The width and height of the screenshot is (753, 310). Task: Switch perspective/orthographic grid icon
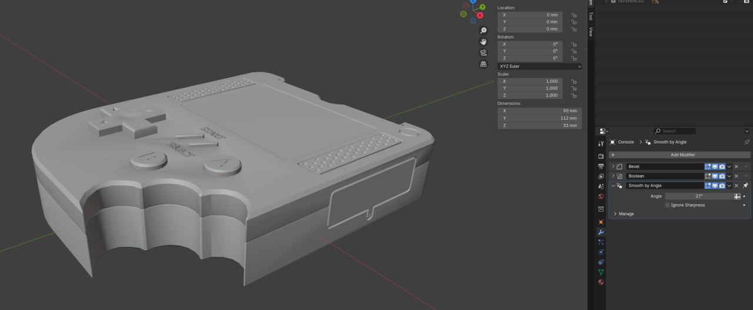tap(484, 64)
